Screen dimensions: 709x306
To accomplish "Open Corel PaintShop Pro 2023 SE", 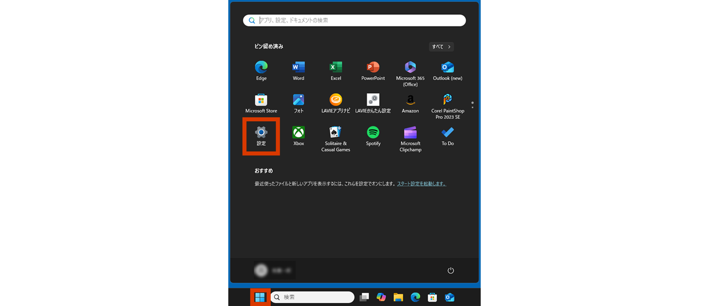I will (447, 107).
